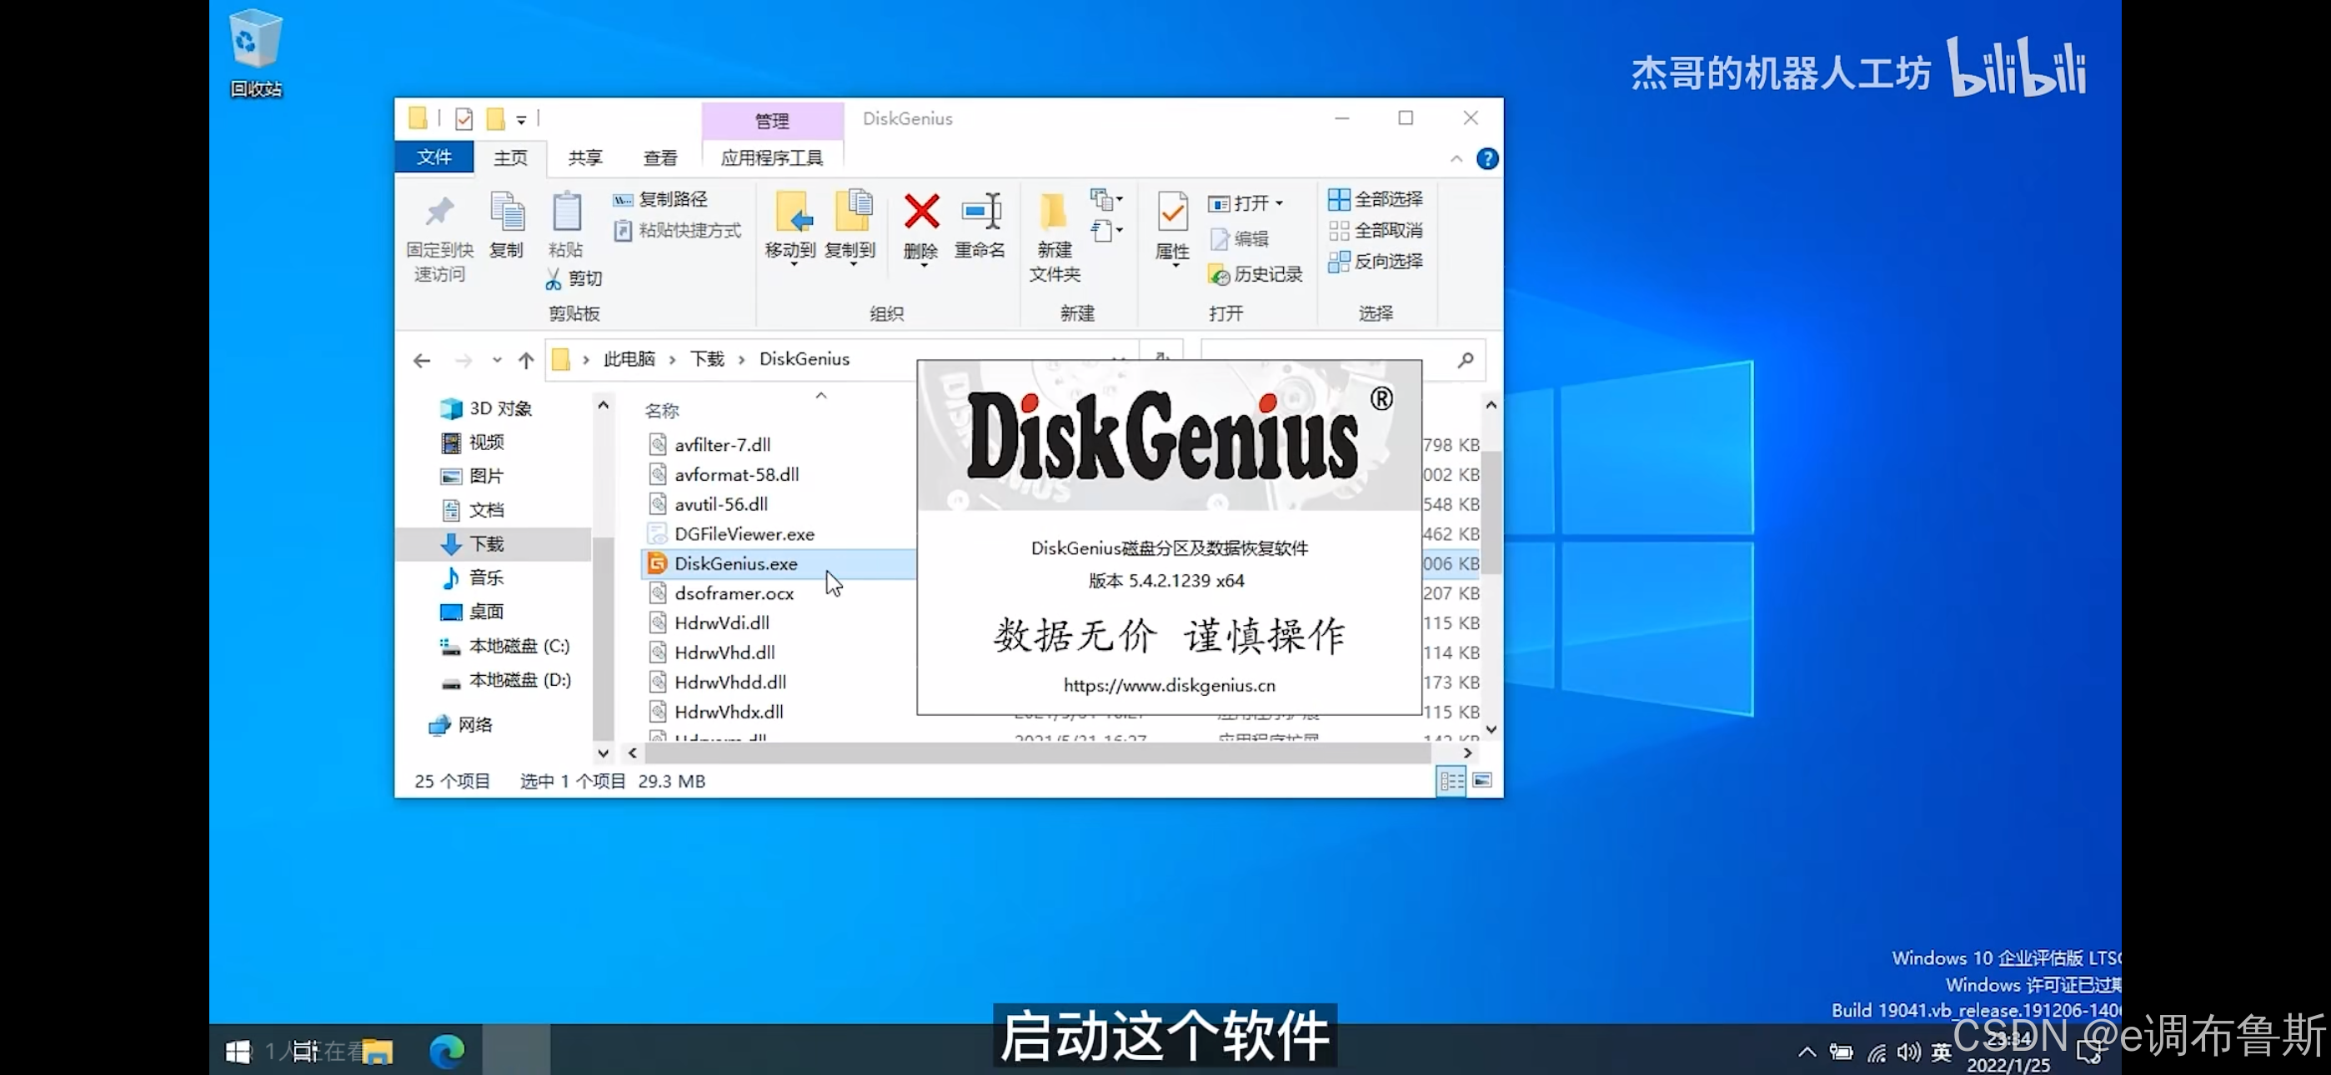Switch to the Home tab

(510, 158)
